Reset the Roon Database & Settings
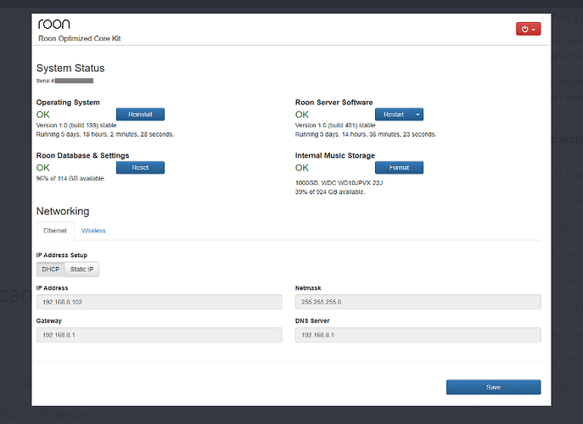Screen dimensions: 583x424 point(140,168)
